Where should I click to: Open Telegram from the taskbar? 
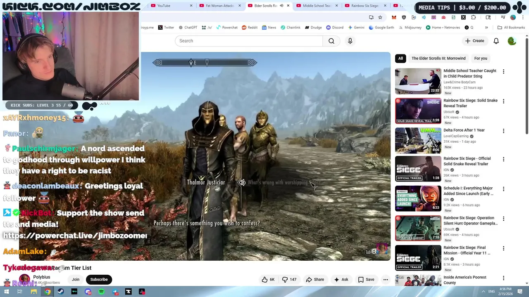click(115, 292)
